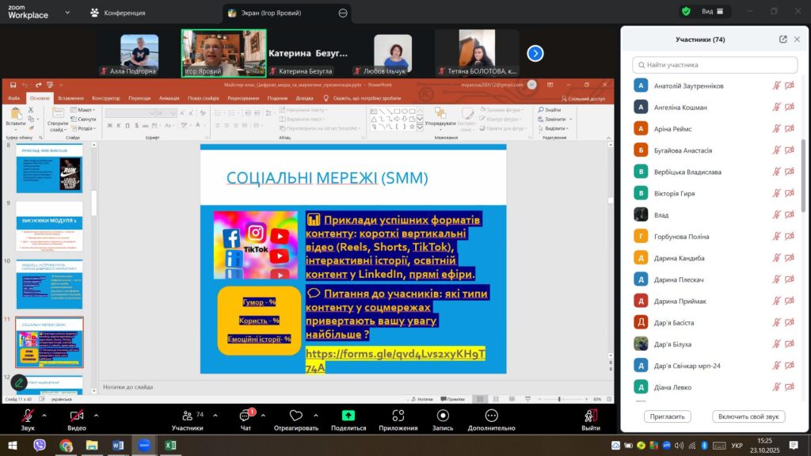This screenshot has width=811, height=456.
Task: Click the Включить свой звук button
Action: click(748, 416)
